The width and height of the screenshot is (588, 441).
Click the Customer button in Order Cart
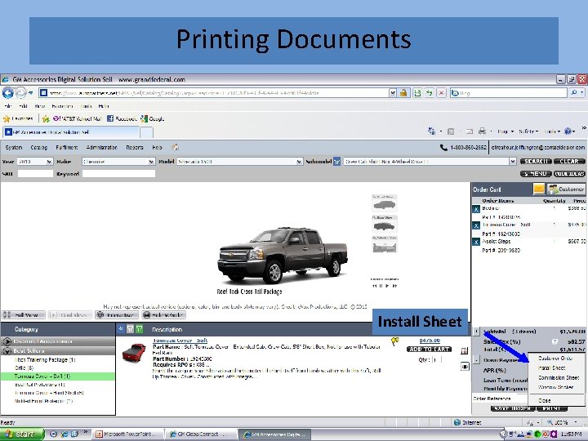pos(566,189)
